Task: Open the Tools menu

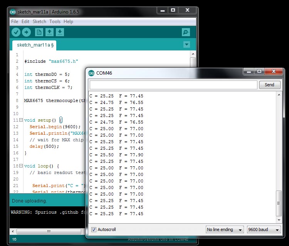Action: [x=55, y=22]
